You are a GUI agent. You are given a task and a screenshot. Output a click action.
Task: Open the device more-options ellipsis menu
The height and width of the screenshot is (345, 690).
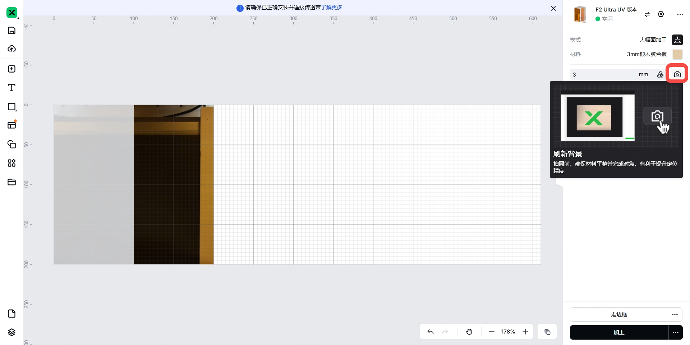click(x=680, y=14)
